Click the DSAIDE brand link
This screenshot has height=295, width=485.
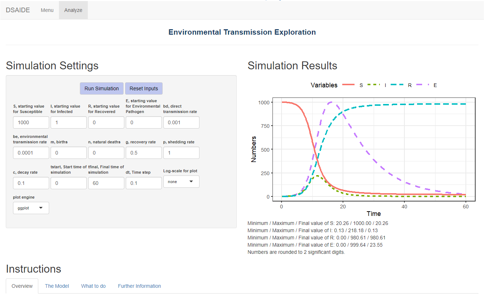click(x=18, y=10)
